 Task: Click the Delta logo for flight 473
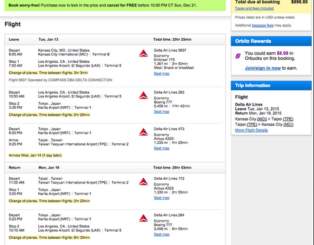point(143,132)
